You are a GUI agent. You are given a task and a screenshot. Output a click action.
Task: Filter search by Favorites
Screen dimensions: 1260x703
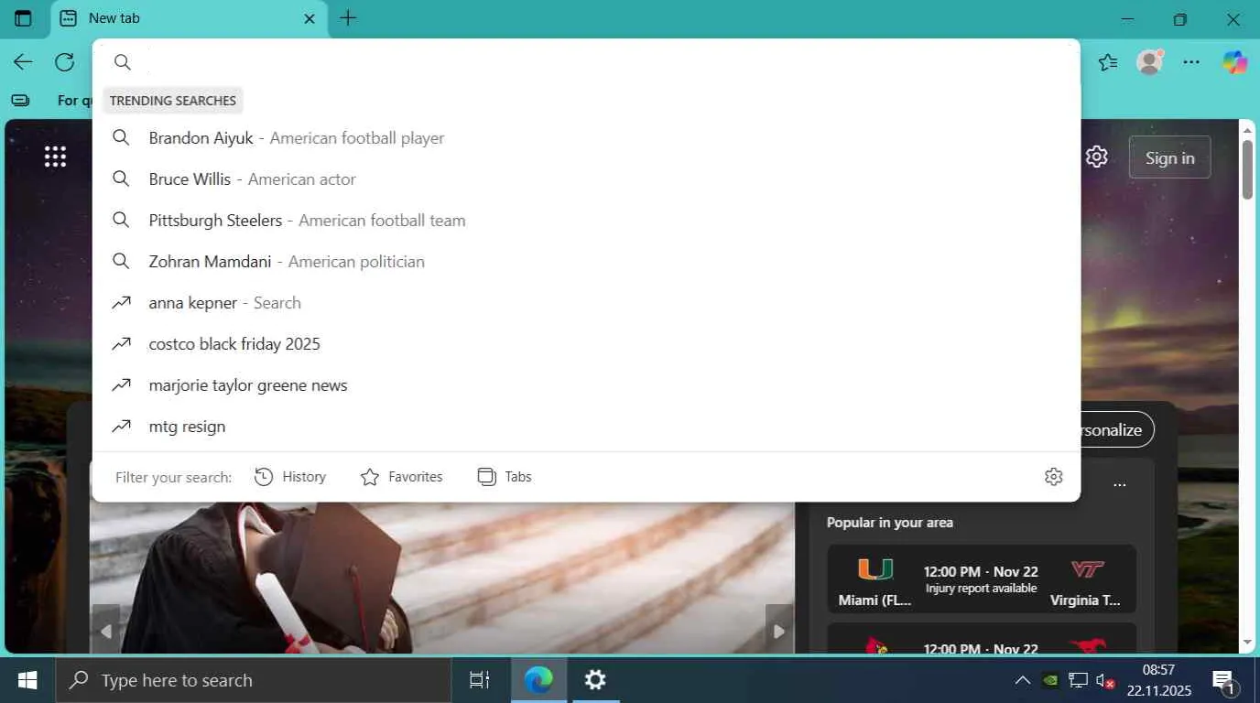pyautogui.click(x=401, y=477)
